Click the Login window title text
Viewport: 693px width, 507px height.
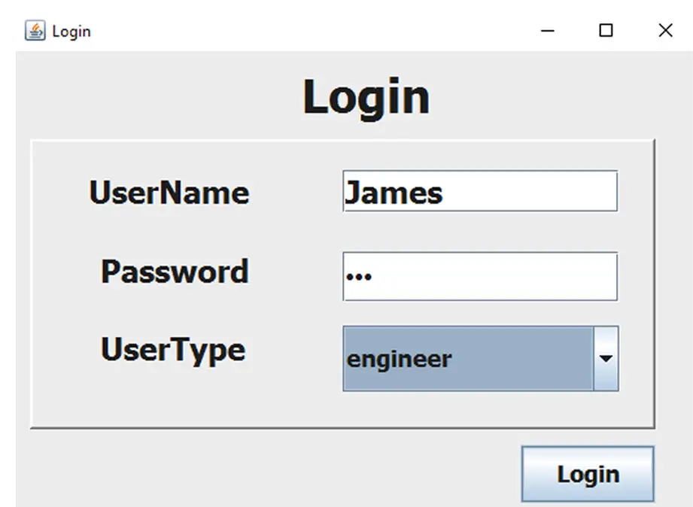point(71,31)
